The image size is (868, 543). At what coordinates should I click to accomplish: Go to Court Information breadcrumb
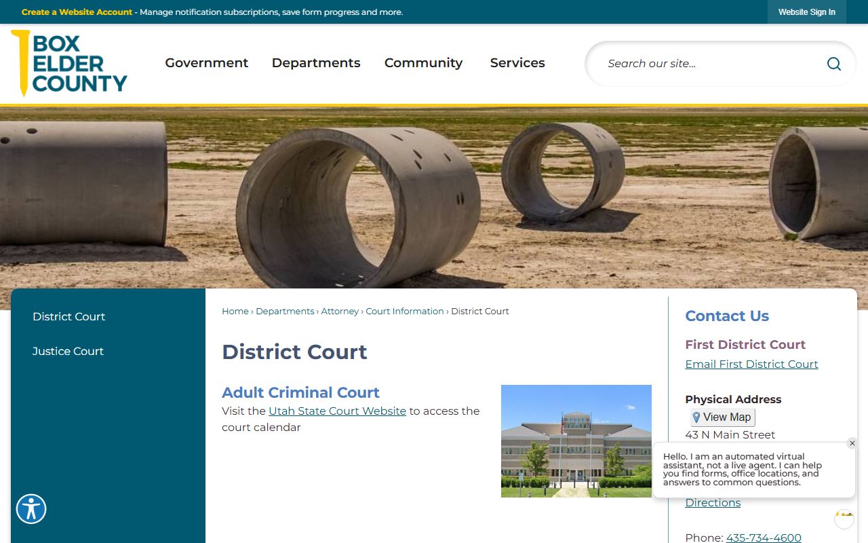[405, 312]
